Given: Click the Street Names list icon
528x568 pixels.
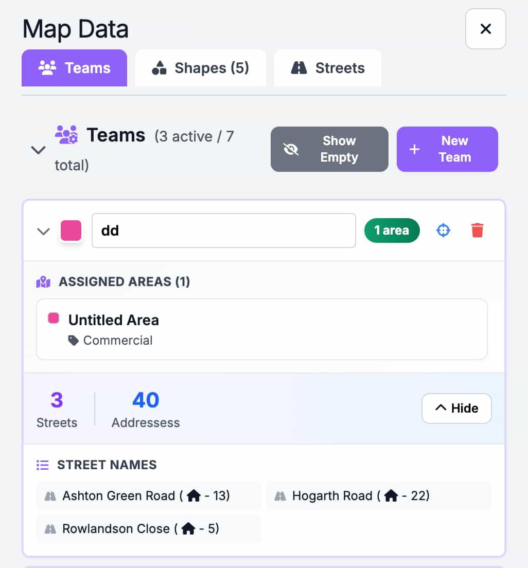Looking at the screenshot, I should tap(42, 465).
